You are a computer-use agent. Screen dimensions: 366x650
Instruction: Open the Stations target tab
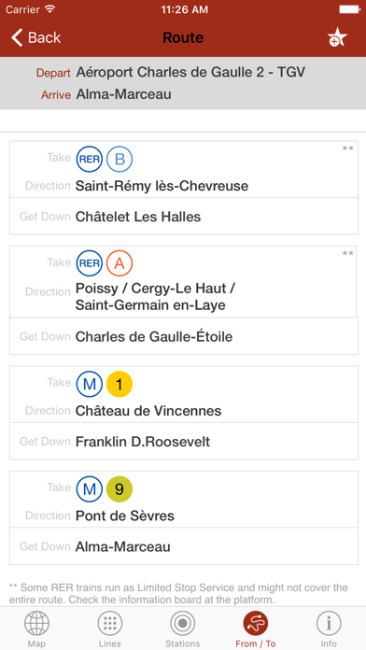(183, 629)
